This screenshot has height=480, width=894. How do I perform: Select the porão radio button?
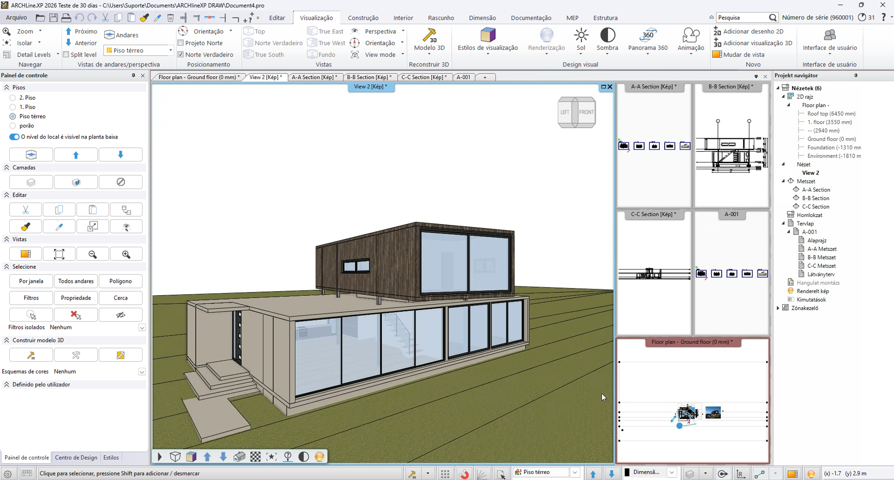coord(13,126)
